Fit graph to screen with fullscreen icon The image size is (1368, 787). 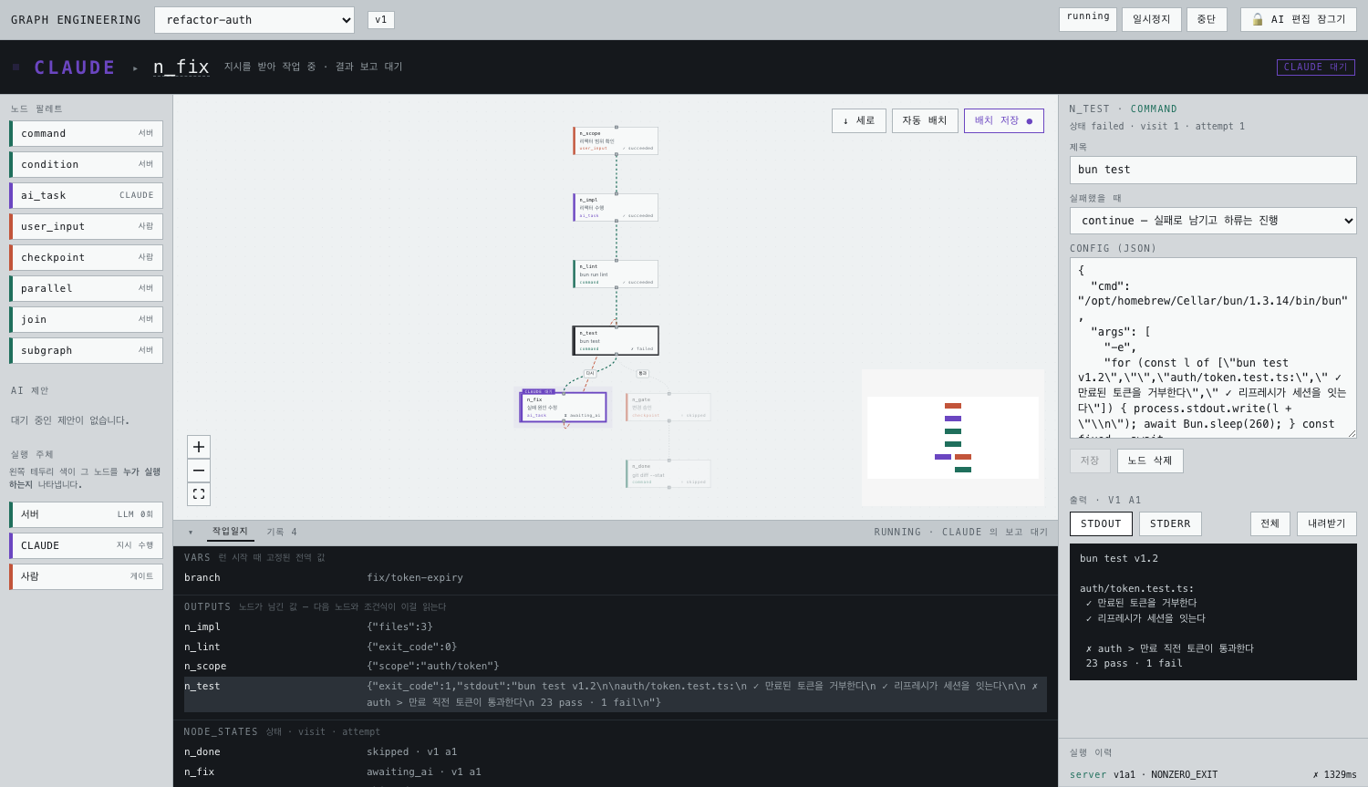click(199, 494)
